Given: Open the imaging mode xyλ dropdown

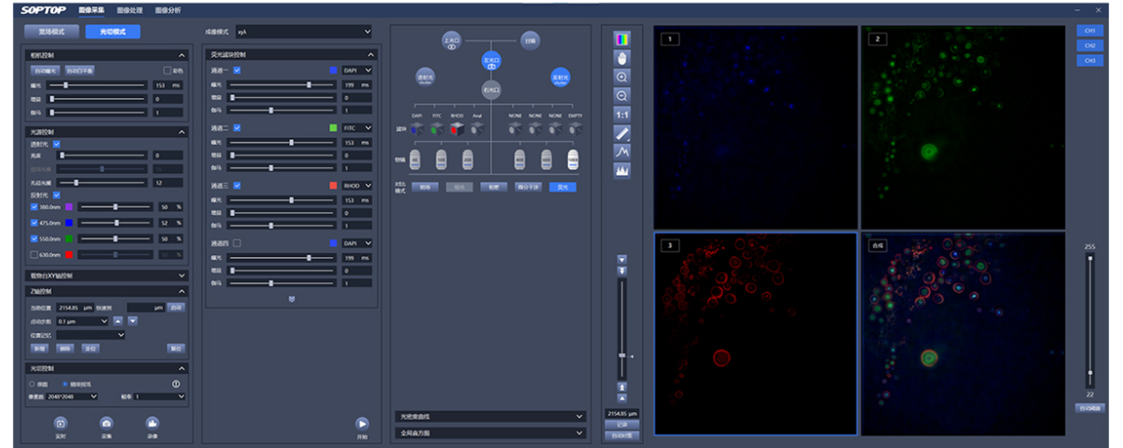Looking at the screenshot, I should 304,32.
